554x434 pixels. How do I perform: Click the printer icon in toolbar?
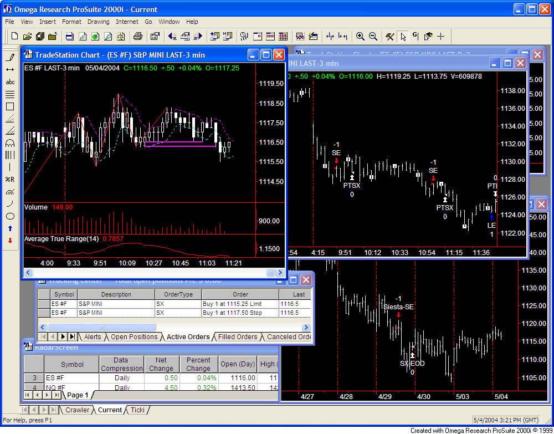(138, 36)
